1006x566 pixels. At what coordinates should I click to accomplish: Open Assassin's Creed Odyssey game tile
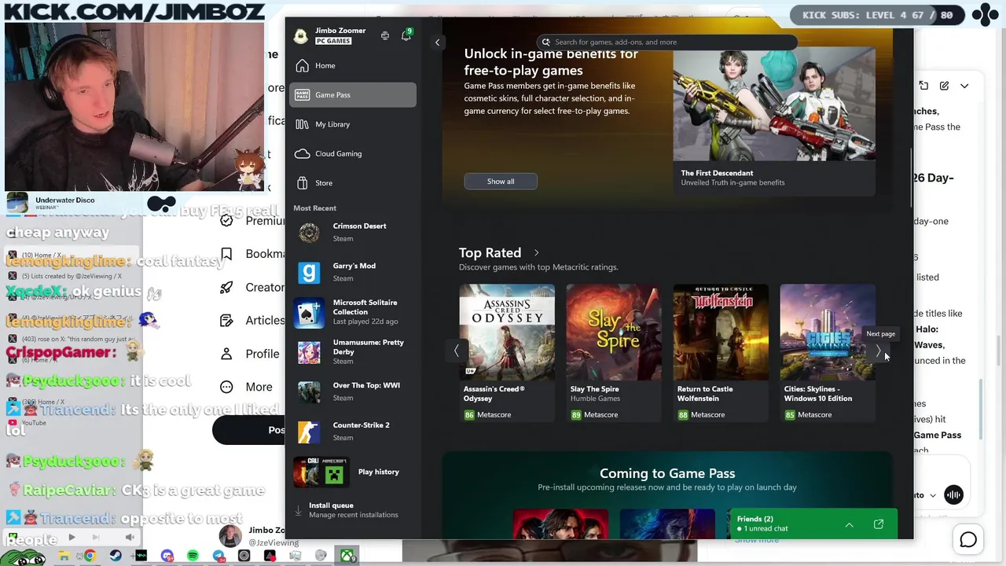[x=507, y=353]
